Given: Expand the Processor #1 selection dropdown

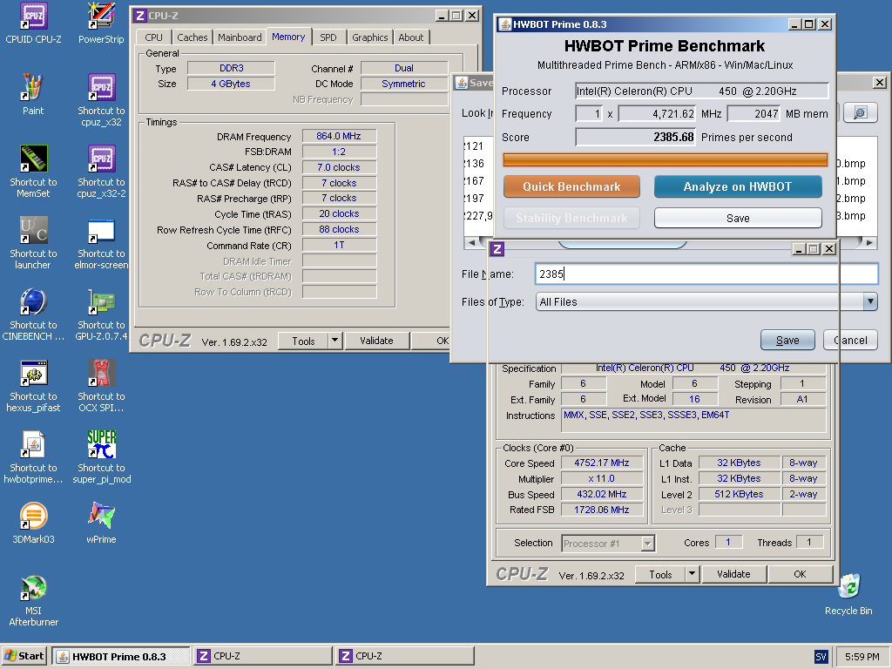Looking at the screenshot, I should [647, 544].
